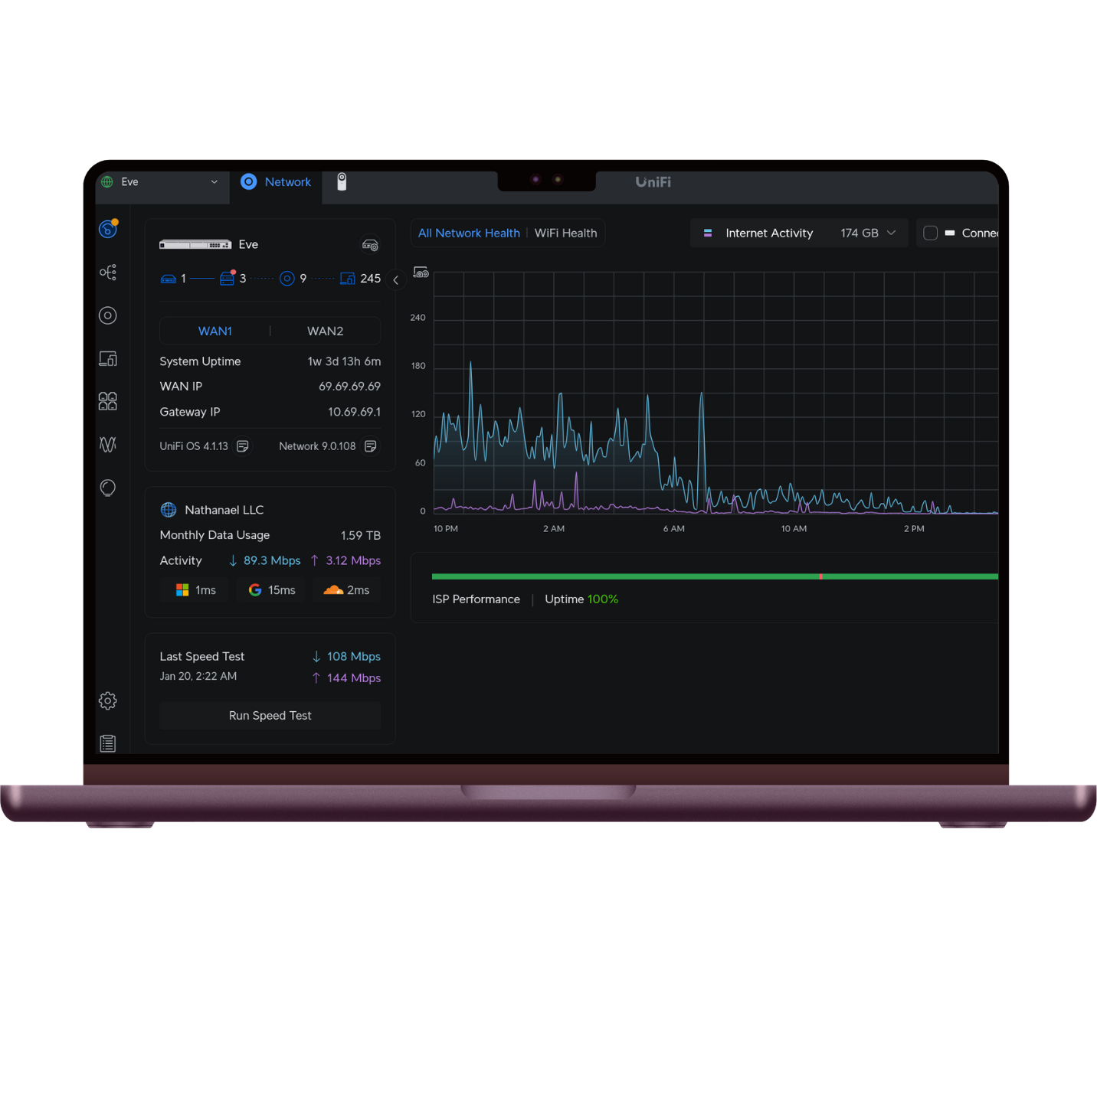Image resolution: width=1097 pixels, height=1110 pixels.
Task: Copy the UniFi OS 4.1.13 version
Action: 242,446
